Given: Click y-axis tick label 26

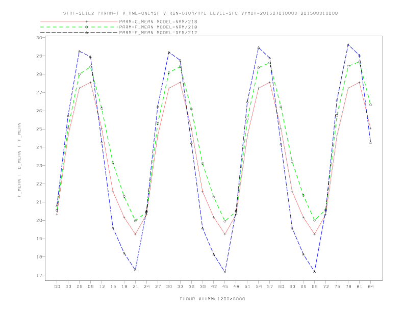Looking at the screenshot, I should pos(39,111).
